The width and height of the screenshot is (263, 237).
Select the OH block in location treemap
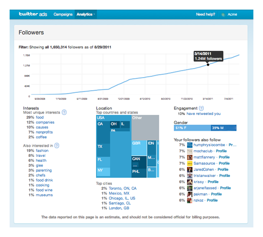tap(115, 125)
